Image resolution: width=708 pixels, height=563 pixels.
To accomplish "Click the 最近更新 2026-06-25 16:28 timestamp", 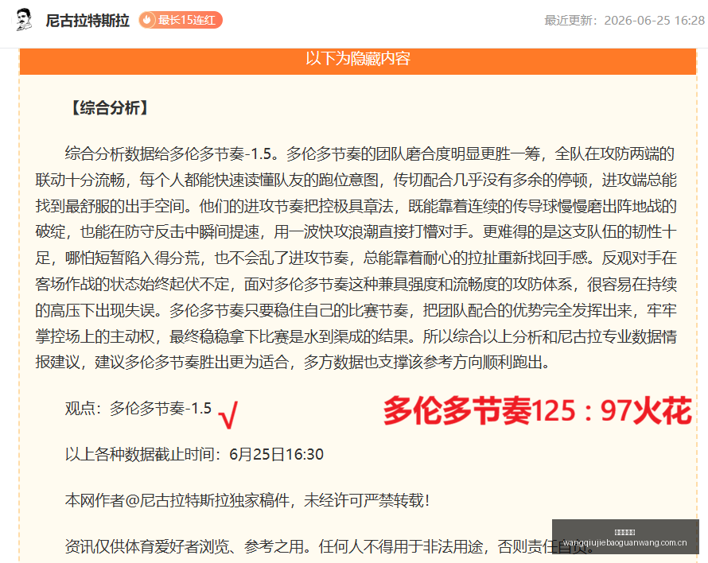I will point(624,21).
